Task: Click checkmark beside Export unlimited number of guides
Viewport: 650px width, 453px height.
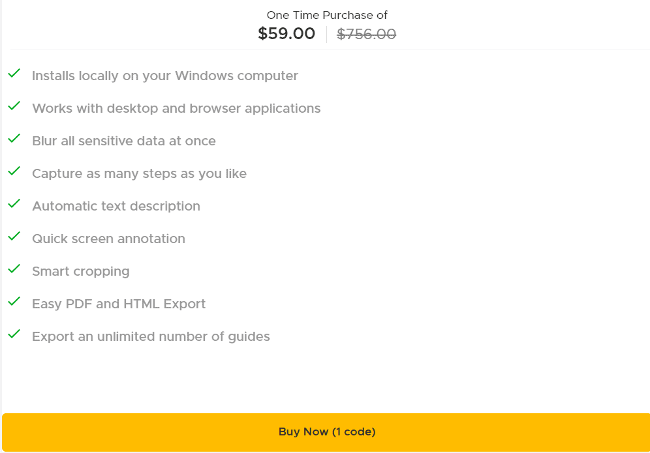Action: pyautogui.click(x=14, y=334)
